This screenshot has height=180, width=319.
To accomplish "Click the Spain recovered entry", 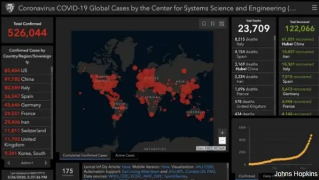I will pyautogui.click(x=299, y=79).
